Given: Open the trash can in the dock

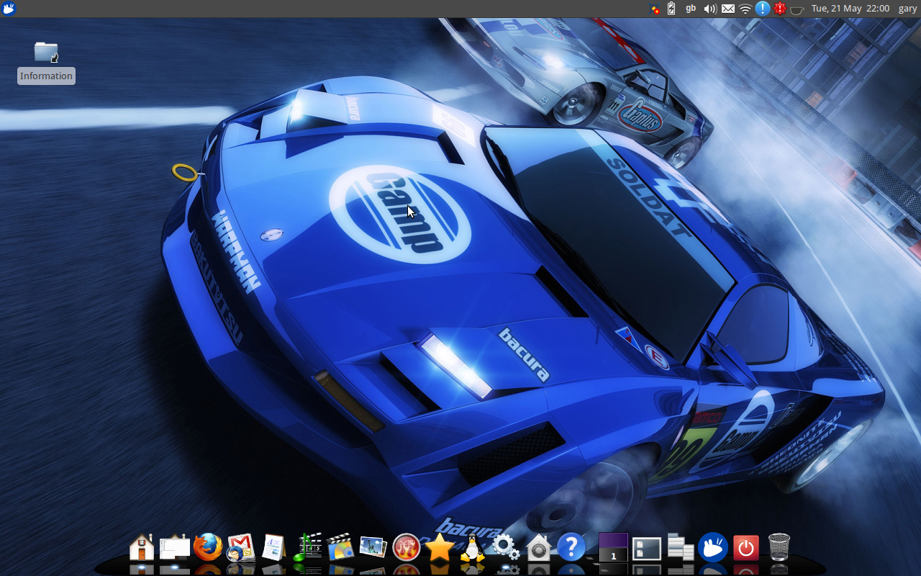Looking at the screenshot, I should coord(779,547).
